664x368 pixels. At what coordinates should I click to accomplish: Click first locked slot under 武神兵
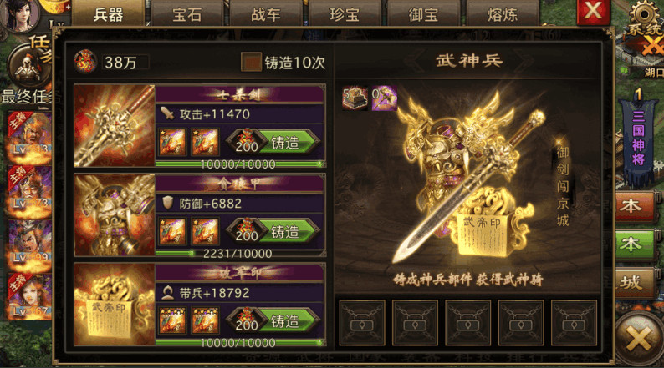click(x=362, y=323)
